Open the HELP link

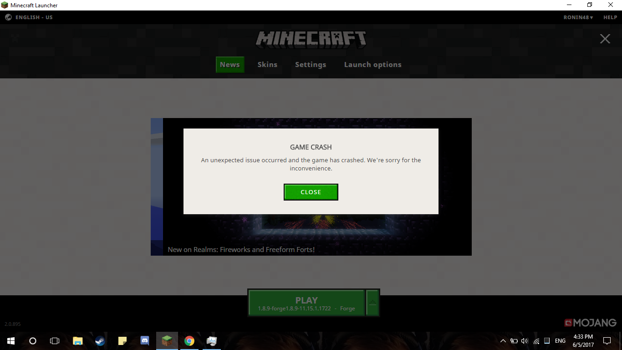pos(610,17)
